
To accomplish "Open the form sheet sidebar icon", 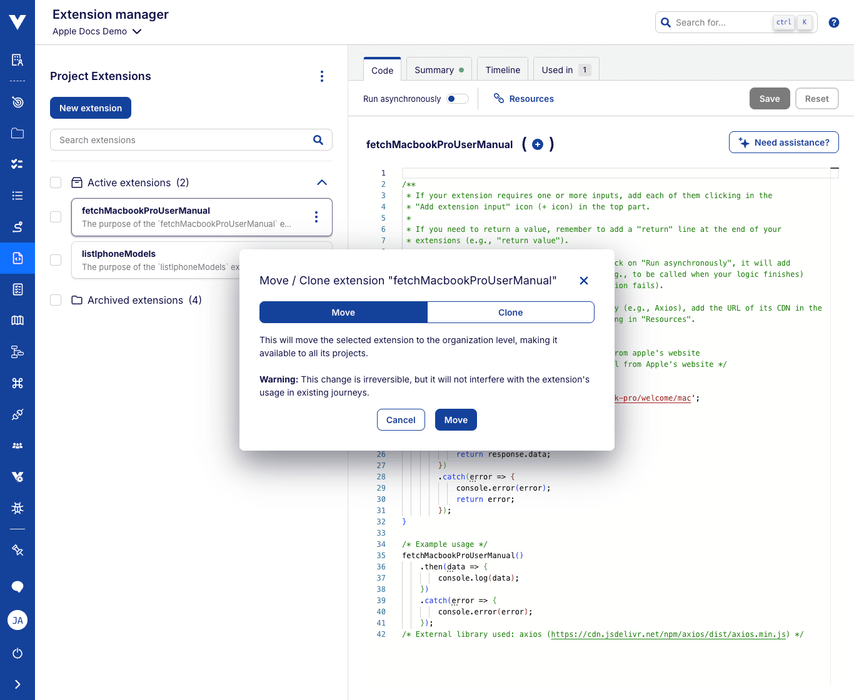I will [18, 289].
